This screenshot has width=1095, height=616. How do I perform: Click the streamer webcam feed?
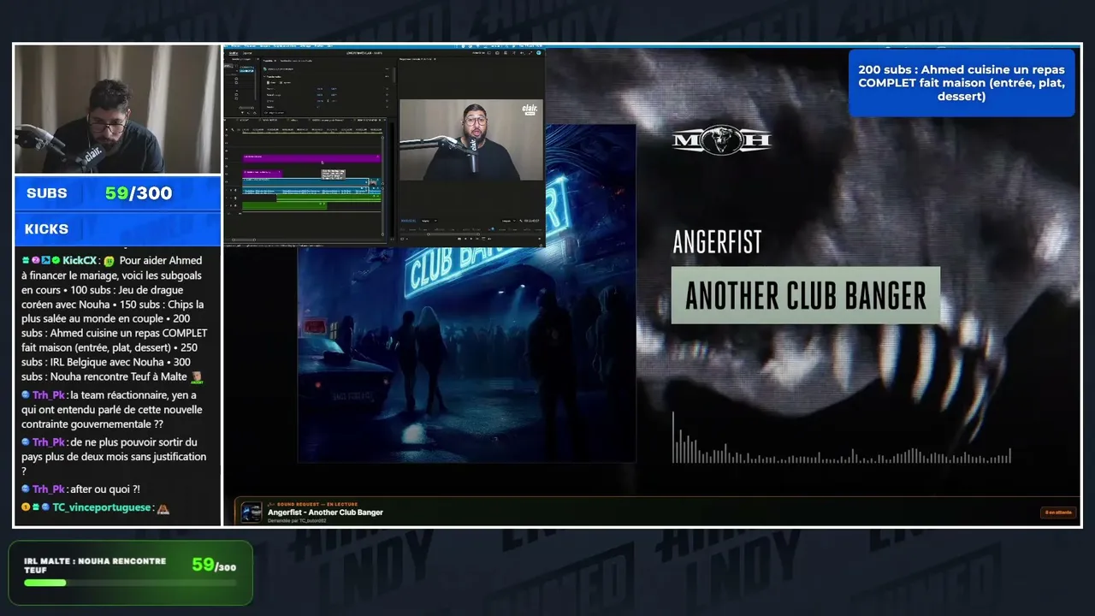(x=117, y=110)
